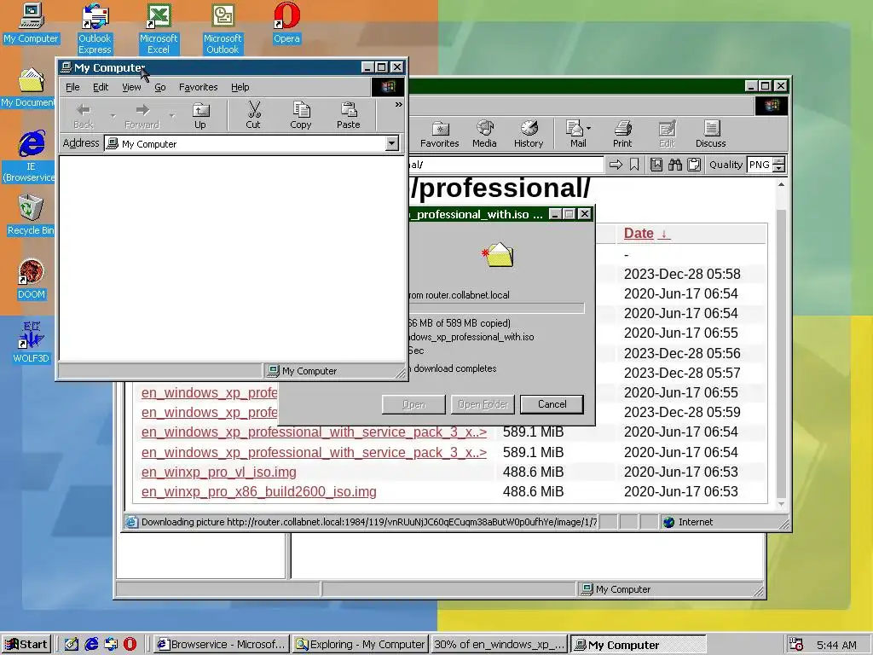Click the Go arrow beside the address field
This screenshot has height=655, width=873.
pos(616,165)
